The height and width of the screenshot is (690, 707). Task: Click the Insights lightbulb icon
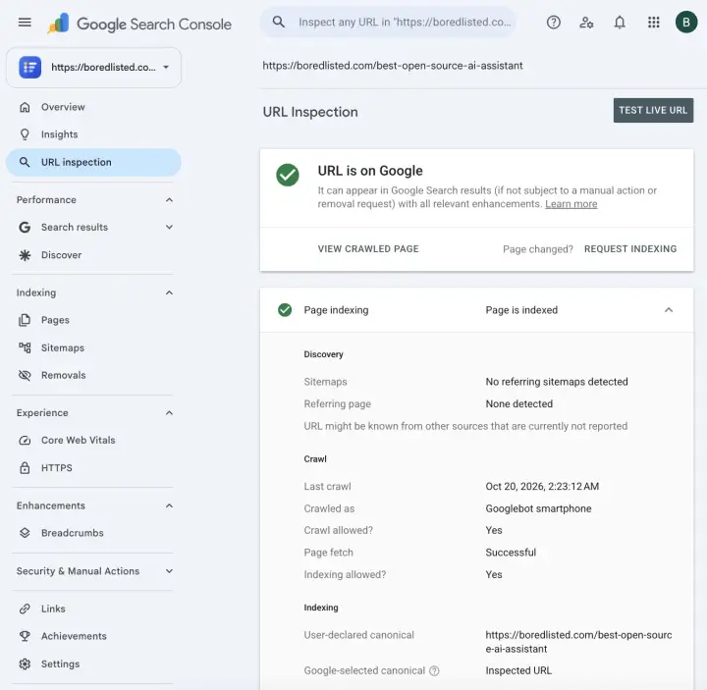pos(25,134)
